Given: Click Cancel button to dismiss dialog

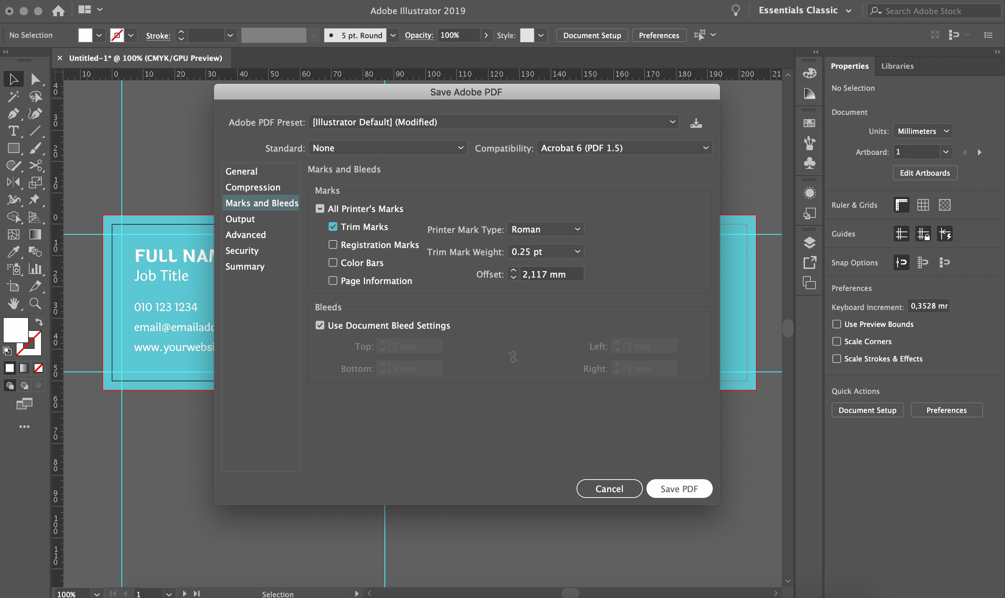Looking at the screenshot, I should coord(609,488).
